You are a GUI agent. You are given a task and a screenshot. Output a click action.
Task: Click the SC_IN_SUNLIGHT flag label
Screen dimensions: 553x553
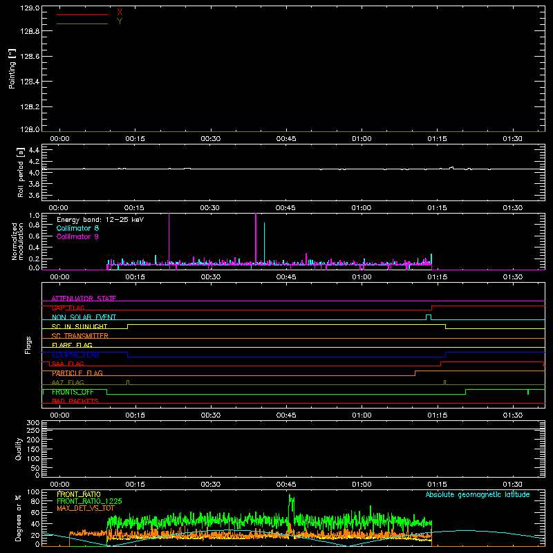click(79, 326)
